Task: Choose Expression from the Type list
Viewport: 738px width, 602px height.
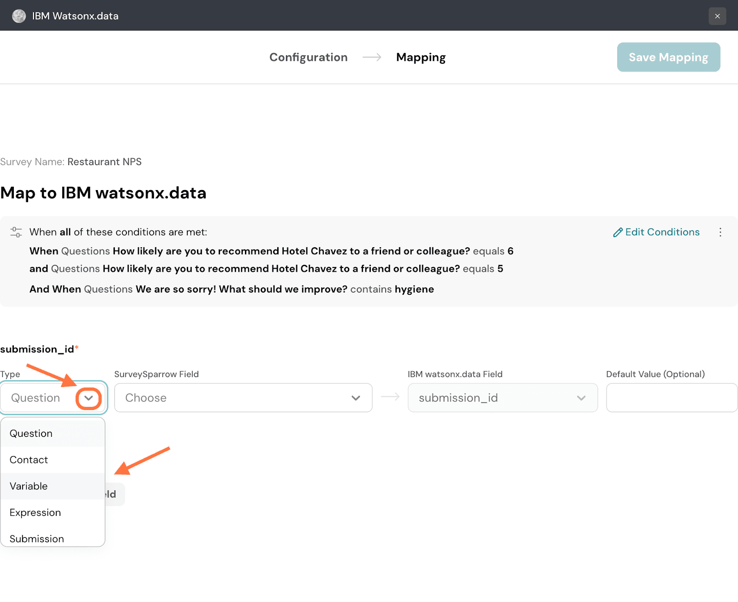Action: [35, 513]
